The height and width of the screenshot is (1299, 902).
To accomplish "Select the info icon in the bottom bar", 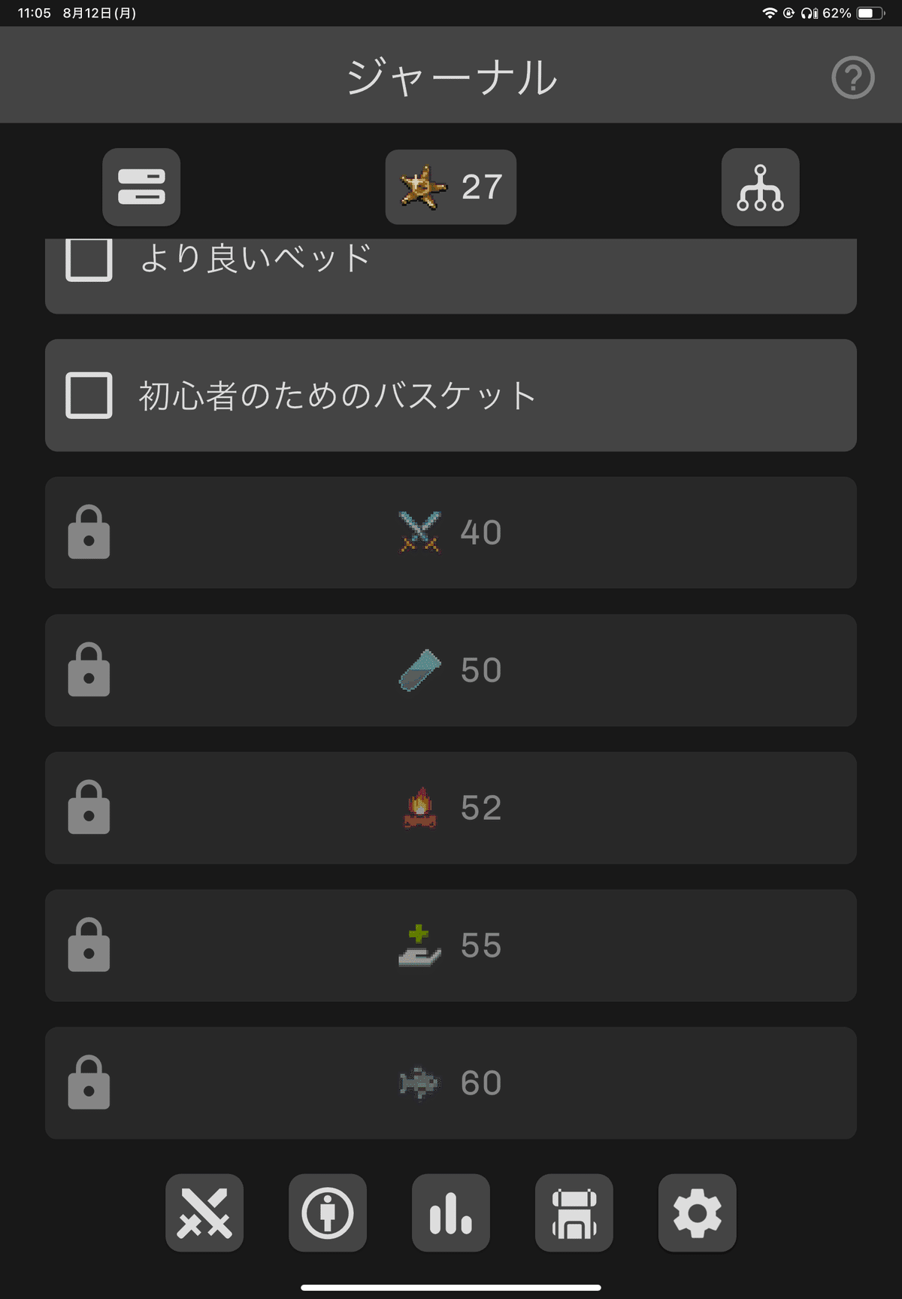I will pyautogui.click(x=327, y=1213).
